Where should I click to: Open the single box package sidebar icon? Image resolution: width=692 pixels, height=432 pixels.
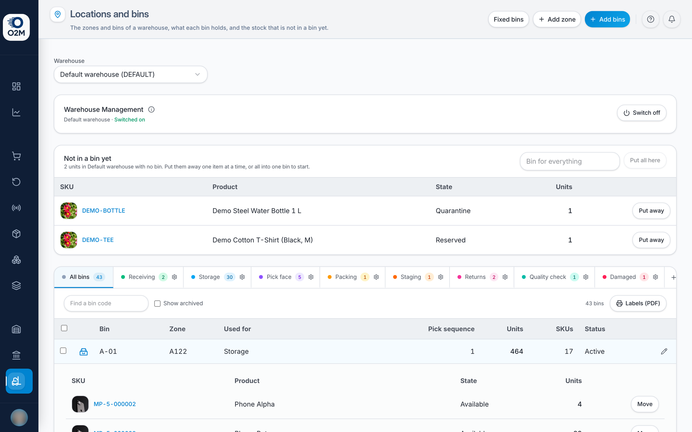(16, 234)
